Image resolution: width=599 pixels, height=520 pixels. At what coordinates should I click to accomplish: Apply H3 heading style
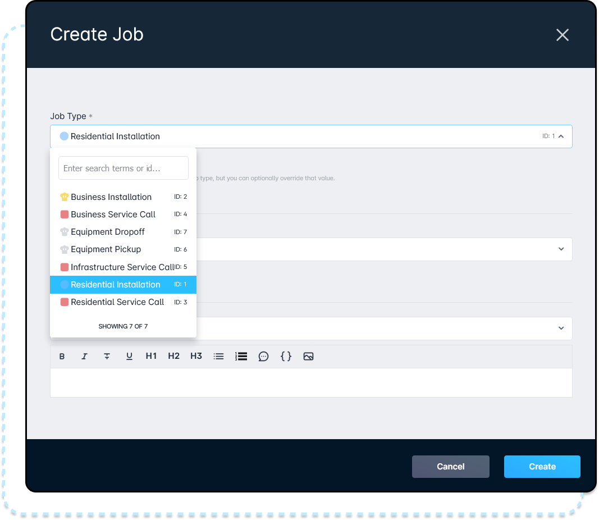pos(196,356)
